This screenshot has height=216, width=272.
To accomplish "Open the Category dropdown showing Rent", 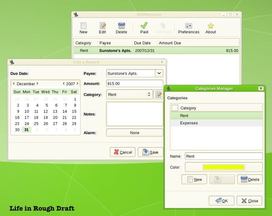I will pos(130,94).
